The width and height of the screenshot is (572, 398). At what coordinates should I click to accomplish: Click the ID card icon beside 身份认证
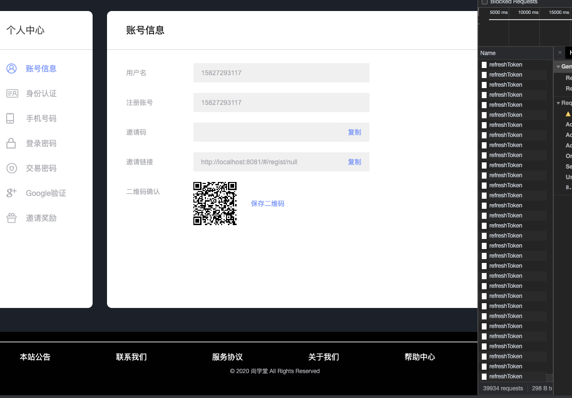coord(12,93)
